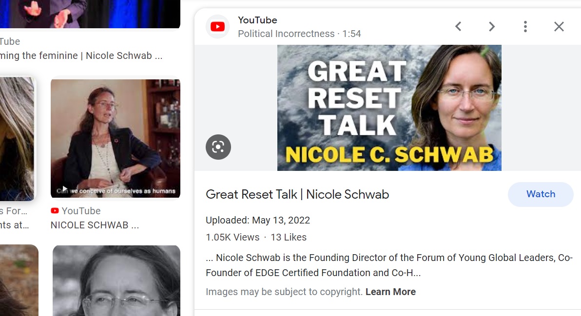581x316 pixels.
Task: Click the small play icon on interview thumbnail
Action: coord(64,189)
